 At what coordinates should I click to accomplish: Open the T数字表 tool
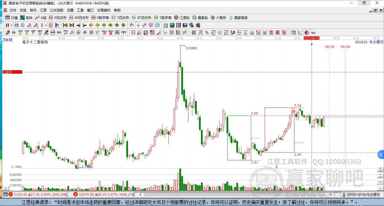(x=163, y=18)
